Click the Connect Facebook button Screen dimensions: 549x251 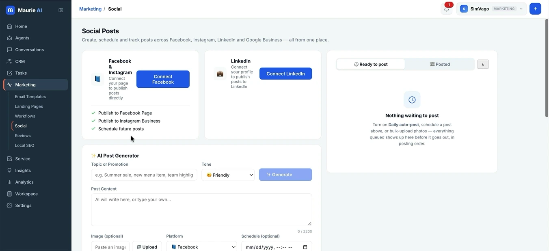(x=163, y=79)
